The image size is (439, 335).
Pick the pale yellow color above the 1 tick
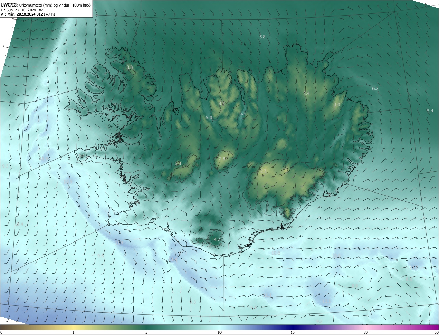[x=73, y=327]
